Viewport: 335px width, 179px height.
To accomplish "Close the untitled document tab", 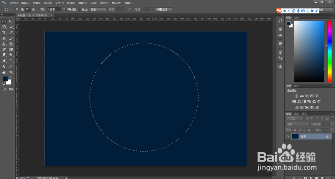I will tap(51, 15).
